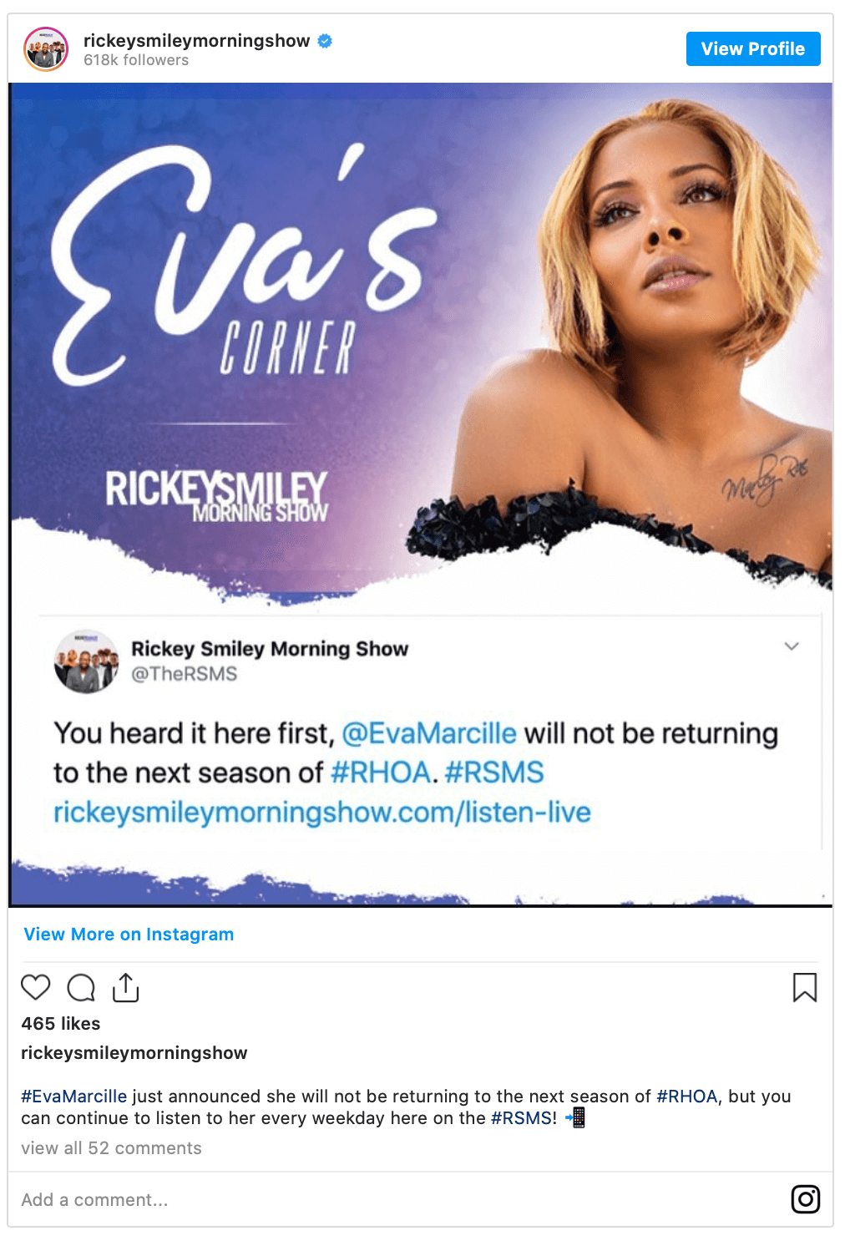Click the rickeysmileymorningshow profile avatar
The height and width of the screenshot is (1241, 845).
(46, 48)
